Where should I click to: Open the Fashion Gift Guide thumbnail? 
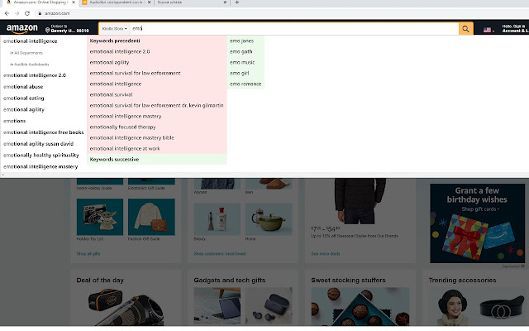[151, 217]
